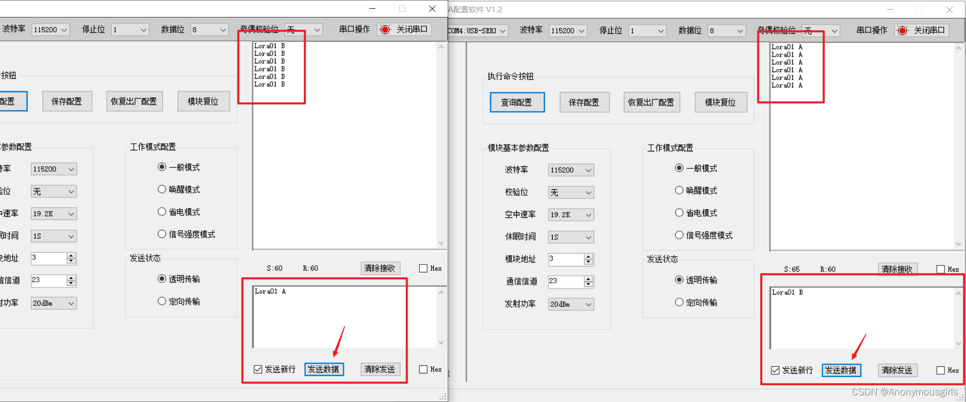Click 清除接收 button in left window
Viewport: 966px width, 402px height.
point(380,268)
